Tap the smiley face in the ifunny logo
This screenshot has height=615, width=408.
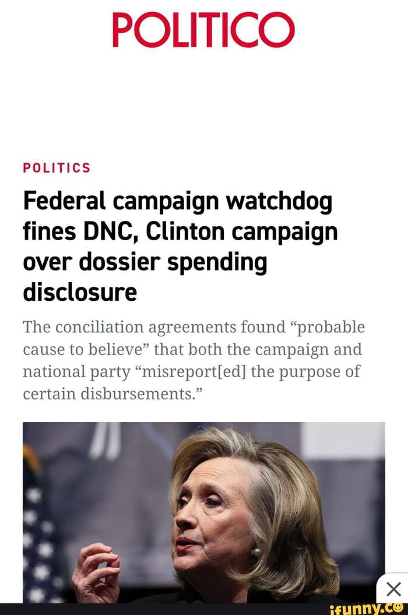[399, 607]
